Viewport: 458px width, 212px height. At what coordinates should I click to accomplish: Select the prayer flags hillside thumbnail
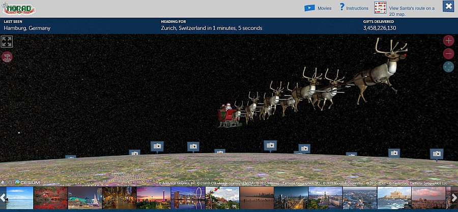[222, 198]
